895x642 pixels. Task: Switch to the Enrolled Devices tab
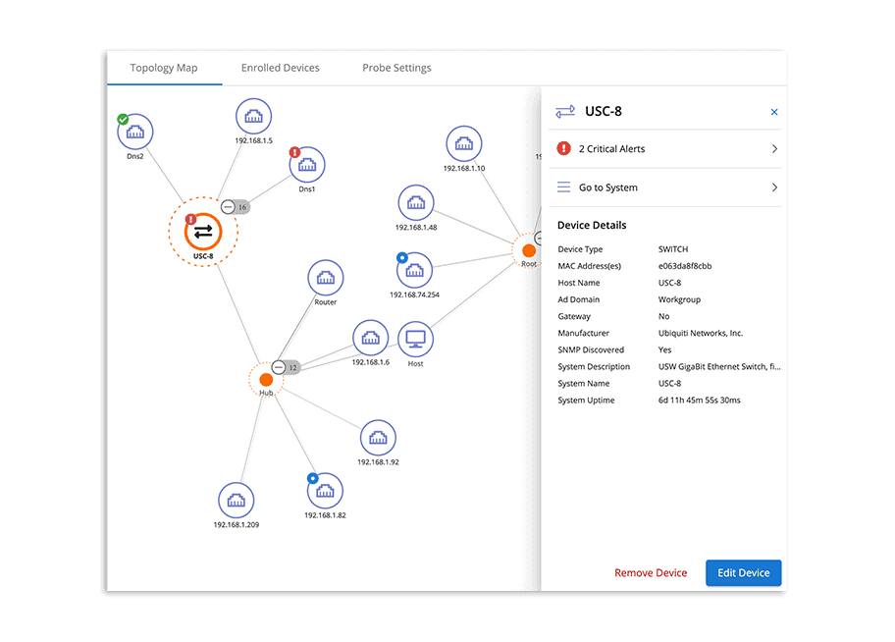(x=281, y=68)
